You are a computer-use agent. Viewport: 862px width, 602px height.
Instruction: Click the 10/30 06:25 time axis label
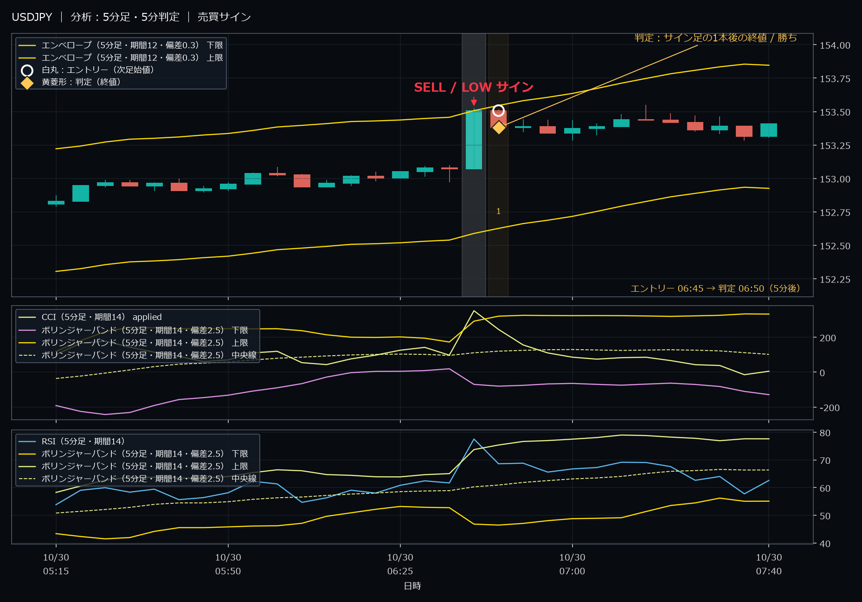[400, 564]
